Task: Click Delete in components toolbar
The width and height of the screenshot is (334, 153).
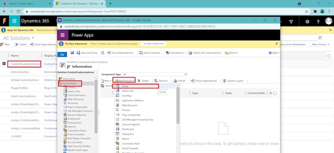Action: click(143, 81)
